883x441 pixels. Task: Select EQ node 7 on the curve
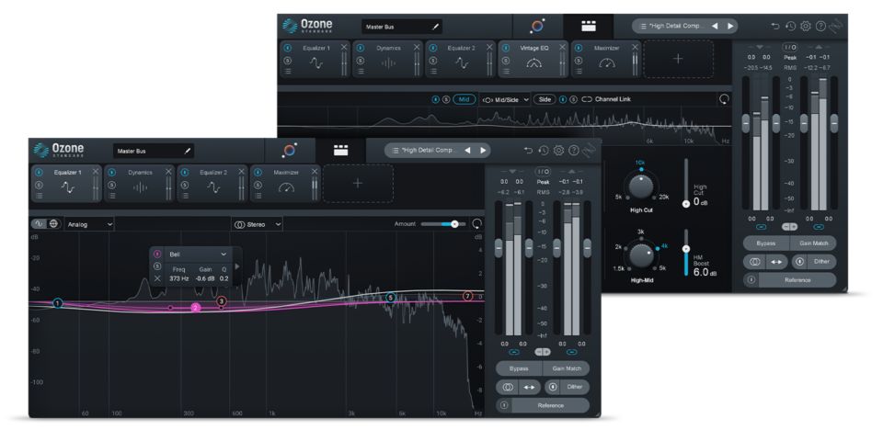coord(467,296)
